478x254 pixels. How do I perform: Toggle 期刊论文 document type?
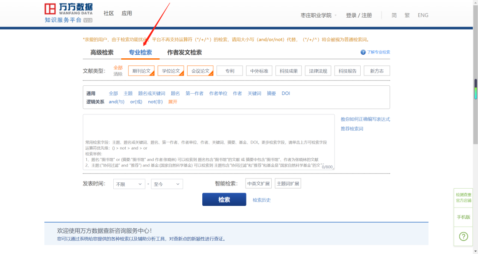point(142,71)
